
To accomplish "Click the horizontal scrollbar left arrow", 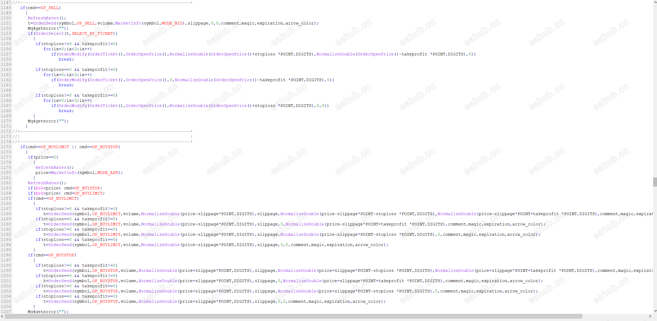I will tap(2, 316).
